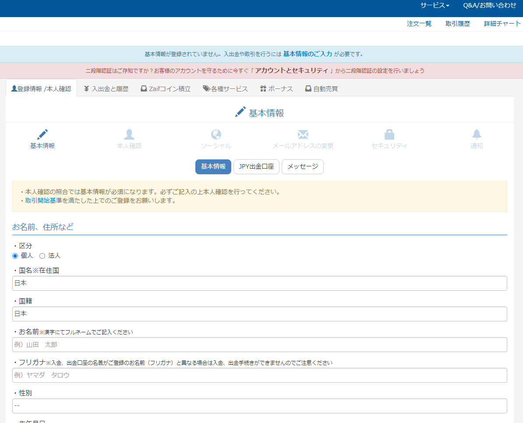523x423 pixels.
Task: Select the 個人 radio button
Action: coord(15,255)
